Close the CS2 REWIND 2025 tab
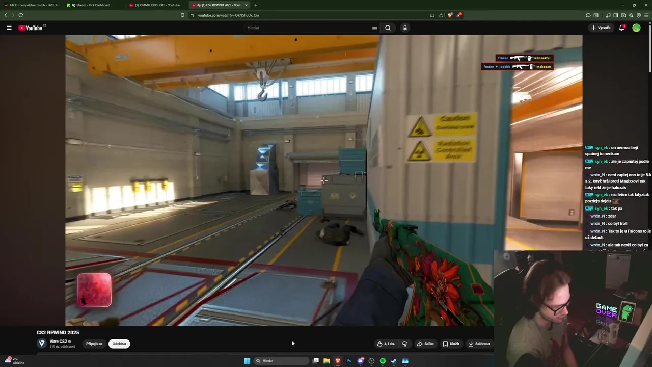Screen dimensions: 652x367 pos(247,5)
